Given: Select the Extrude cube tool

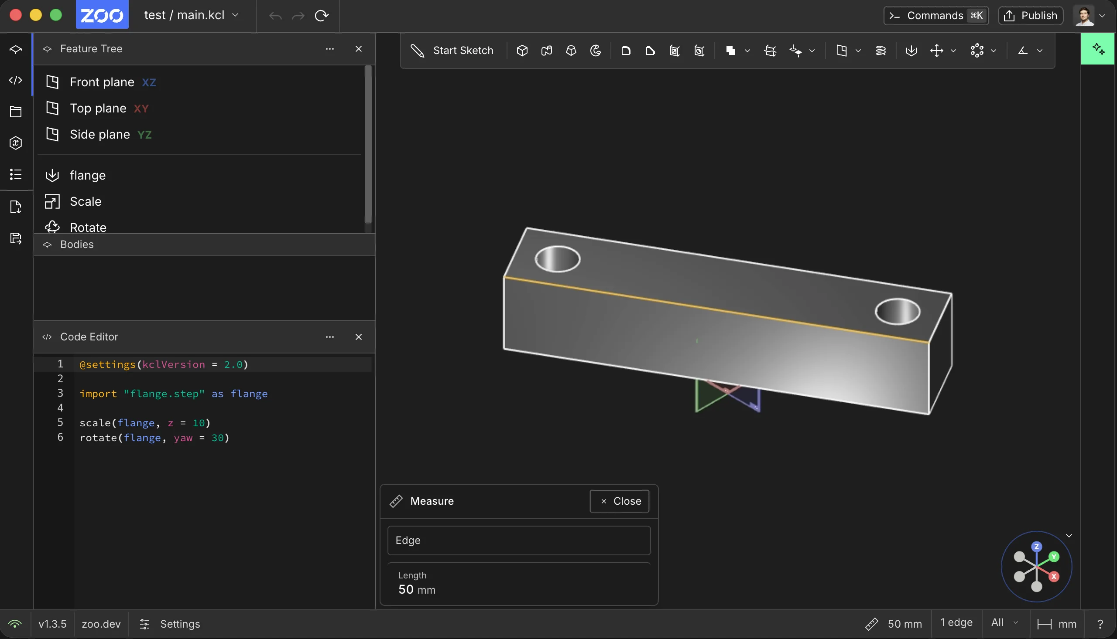Looking at the screenshot, I should [522, 51].
